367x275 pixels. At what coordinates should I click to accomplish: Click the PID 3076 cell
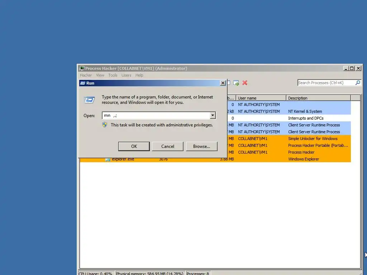163,159
